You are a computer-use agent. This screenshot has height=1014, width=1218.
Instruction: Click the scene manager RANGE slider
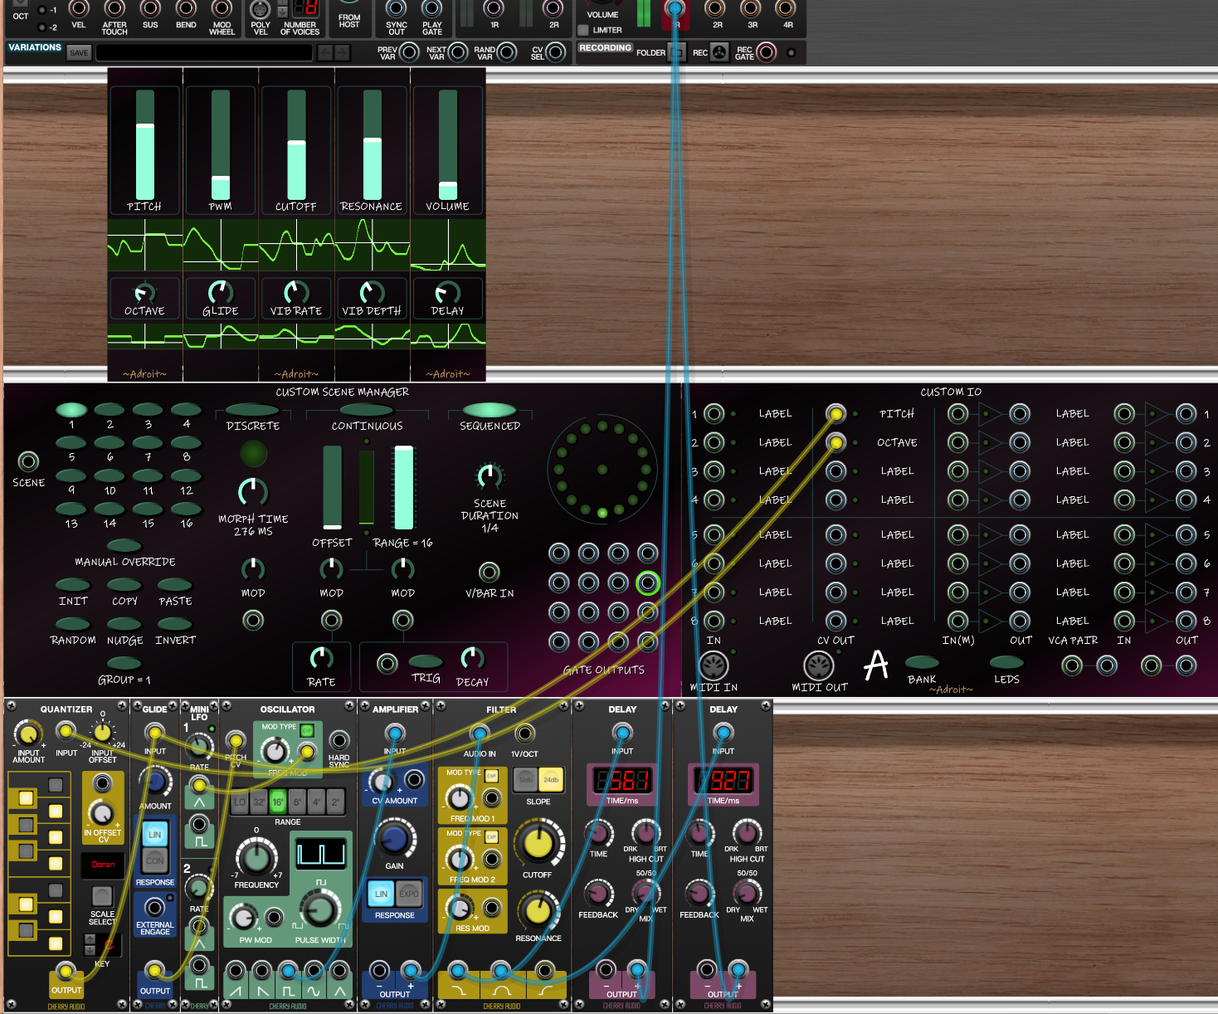click(x=404, y=488)
